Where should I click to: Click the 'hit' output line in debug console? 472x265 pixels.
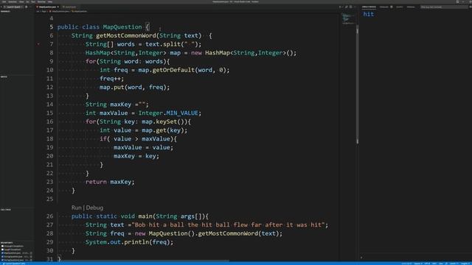369,14
